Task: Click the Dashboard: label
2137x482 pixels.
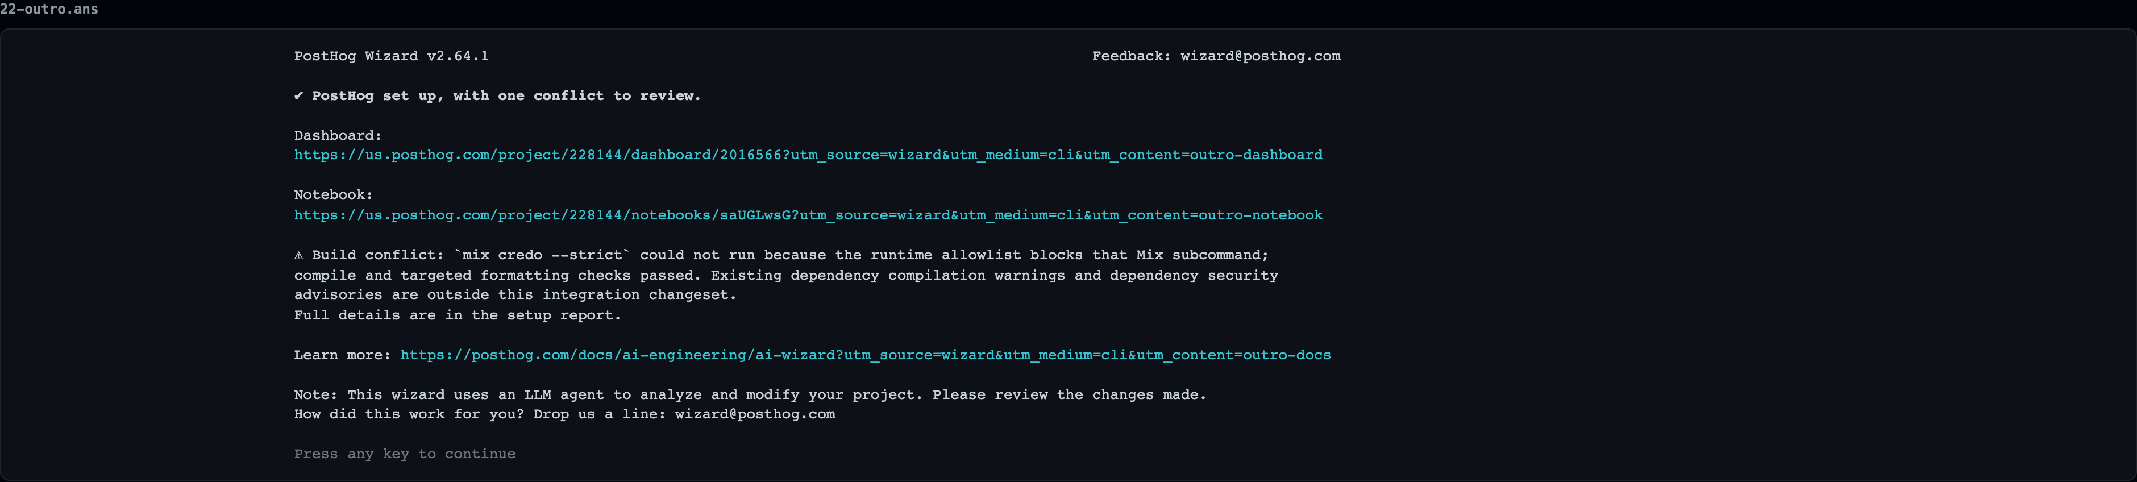Action: click(338, 136)
